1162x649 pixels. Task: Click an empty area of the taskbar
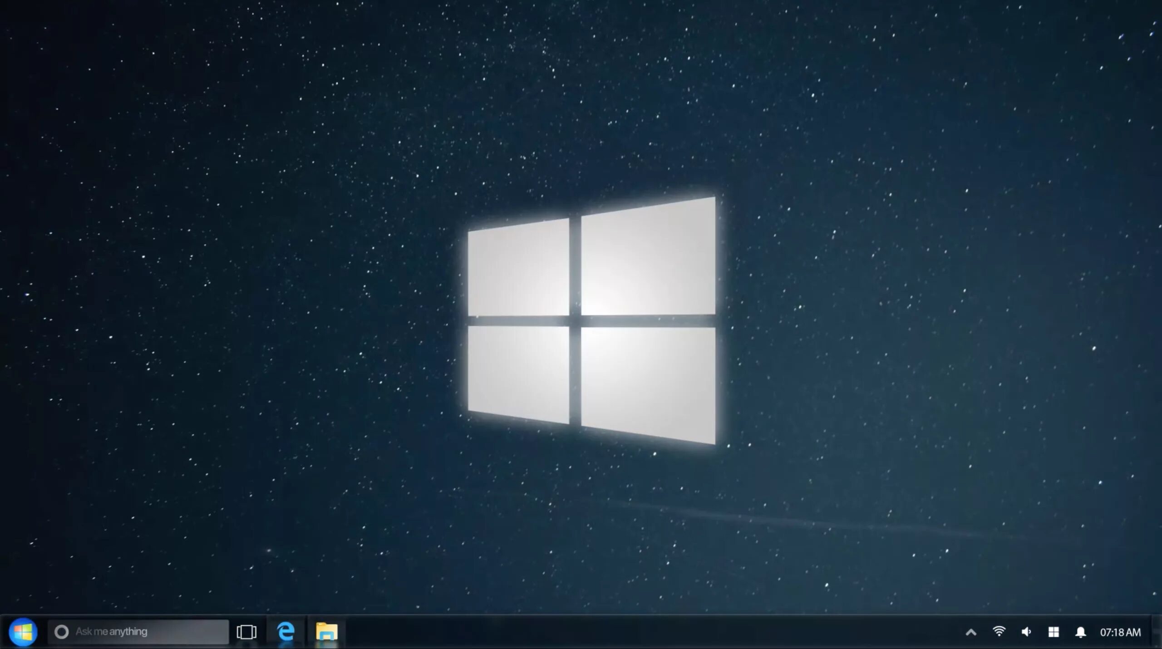pyautogui.click(x=635, y=632)
